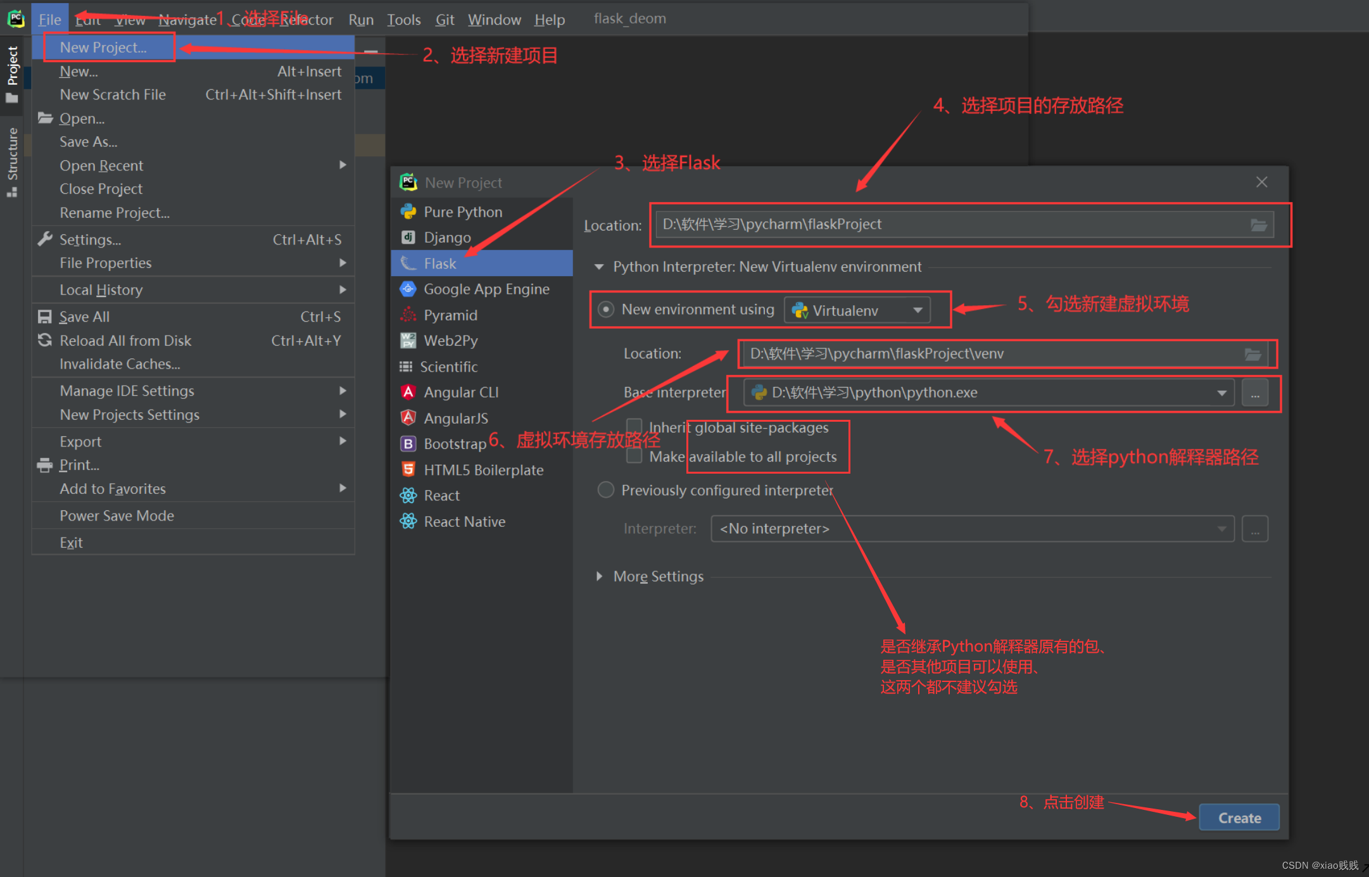Click the folder icon in project Location field
Viewport: 1369px width, 877px height.
pos(1258,225)
